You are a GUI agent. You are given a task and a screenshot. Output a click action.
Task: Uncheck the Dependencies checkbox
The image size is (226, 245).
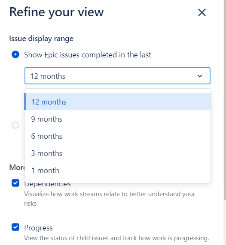15,183
